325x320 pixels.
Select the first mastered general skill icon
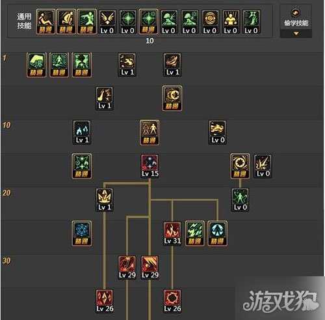click(45, 22)
